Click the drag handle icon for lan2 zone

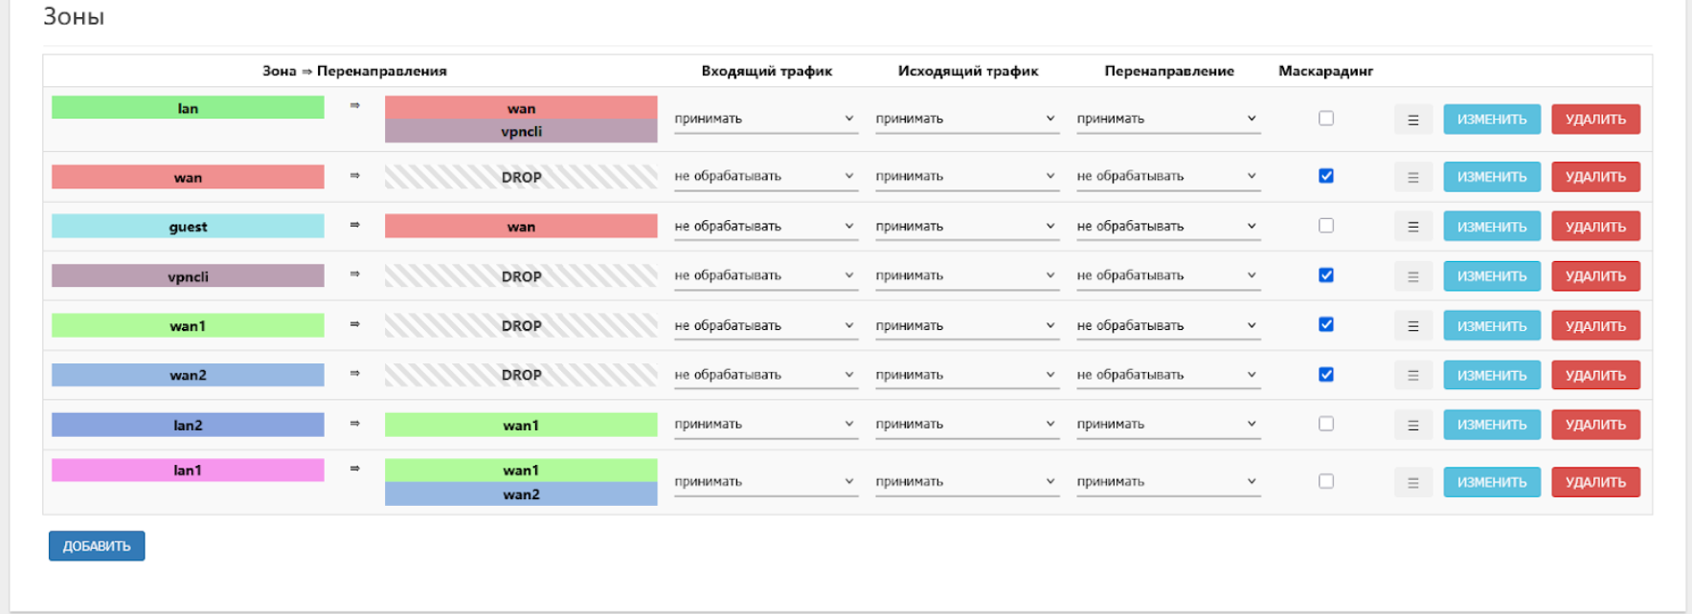click(1412, 425)
